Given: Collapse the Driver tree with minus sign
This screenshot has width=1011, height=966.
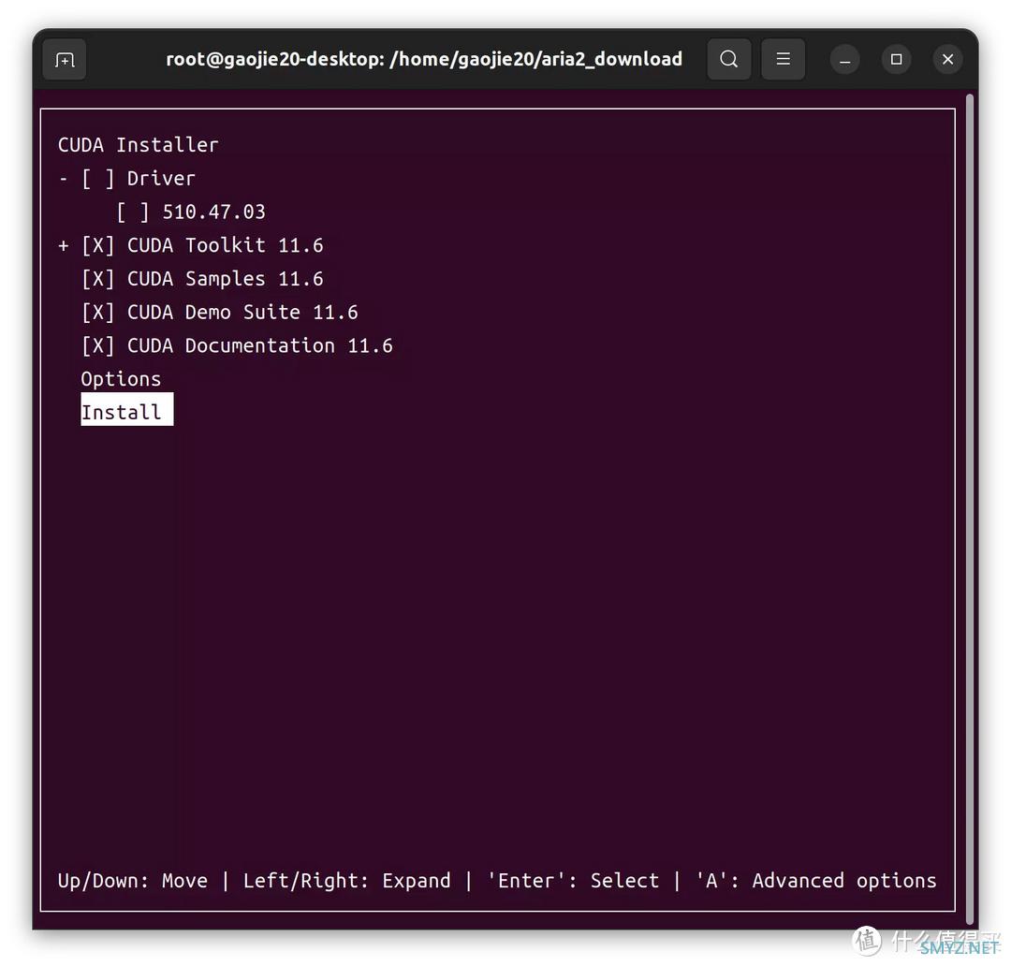Looking at the screenshot, I should [64, 179].
